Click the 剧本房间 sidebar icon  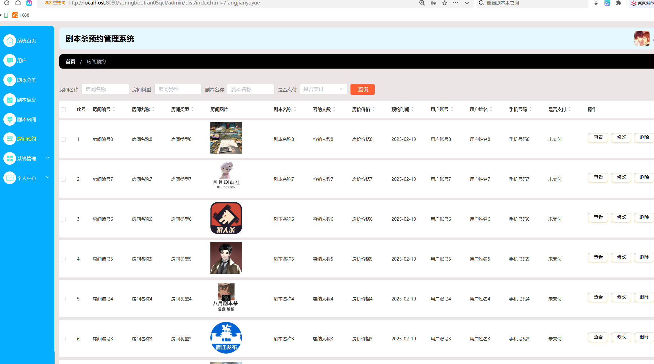[10, 119]
